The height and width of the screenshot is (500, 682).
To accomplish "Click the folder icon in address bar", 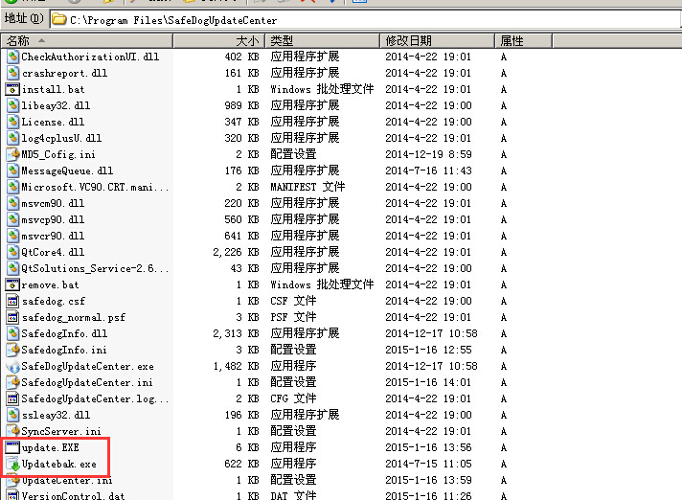I will pos(59,19).
